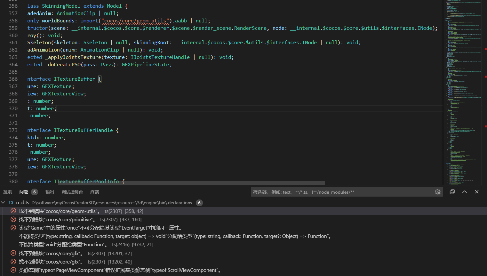This screenshot has width=487, height=276.
Task: Click the TS file icon beside cc.d.ts
Action: [11, 202]
